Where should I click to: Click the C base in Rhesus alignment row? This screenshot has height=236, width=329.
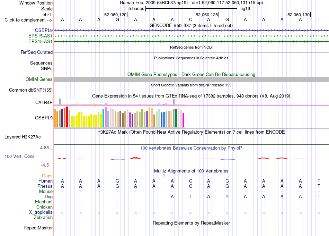(190, 186)
